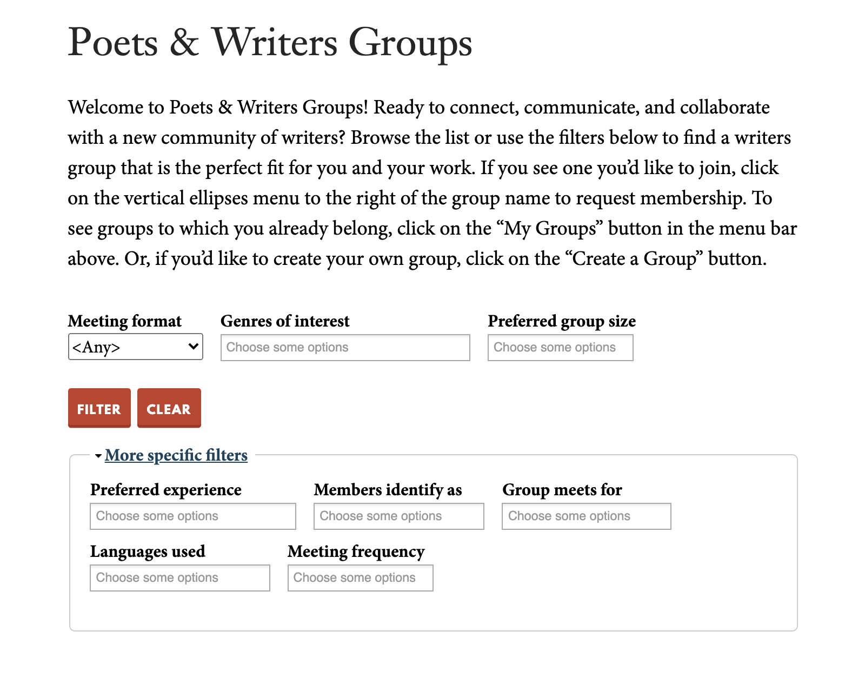Click the welcome paragraph text
Viewport: 865px width, 678px height.
[x=432, y=183]
